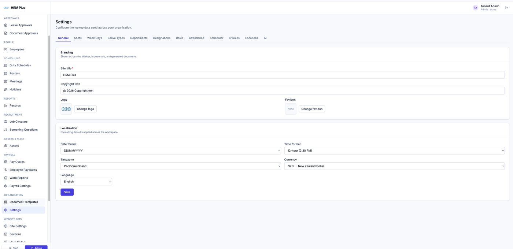Switch to the Locations tab
The image size is (513, 249).
coord(252,38)
